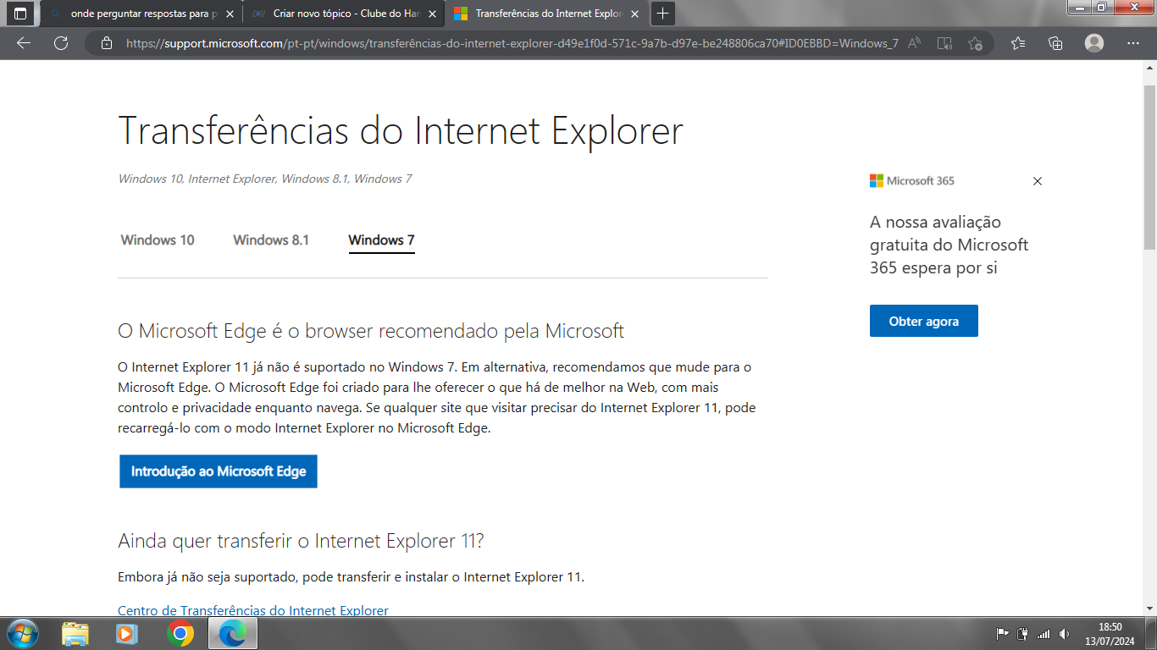1157x650 pixels.
Task: Click the 'A nossa avaliação gratuita' promo text
Action: pos(949,245)
